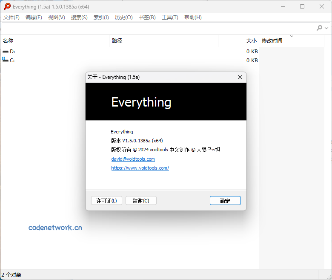Maximize the Everything main window
The width and height of the screenshot is (332, 280).
[302, 6]
